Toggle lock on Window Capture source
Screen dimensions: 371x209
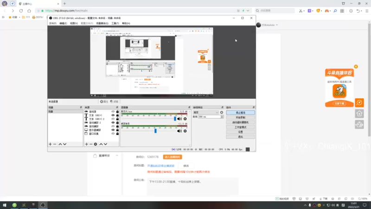click(117, 134)
